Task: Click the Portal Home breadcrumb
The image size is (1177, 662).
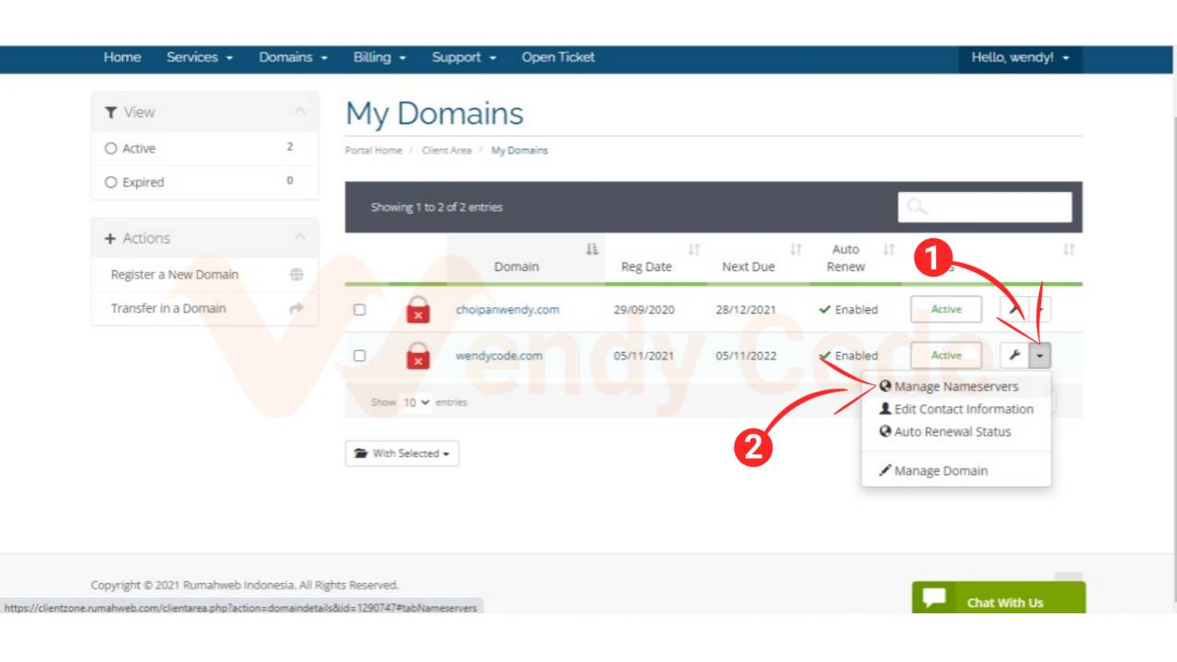Action: (373, 150)
